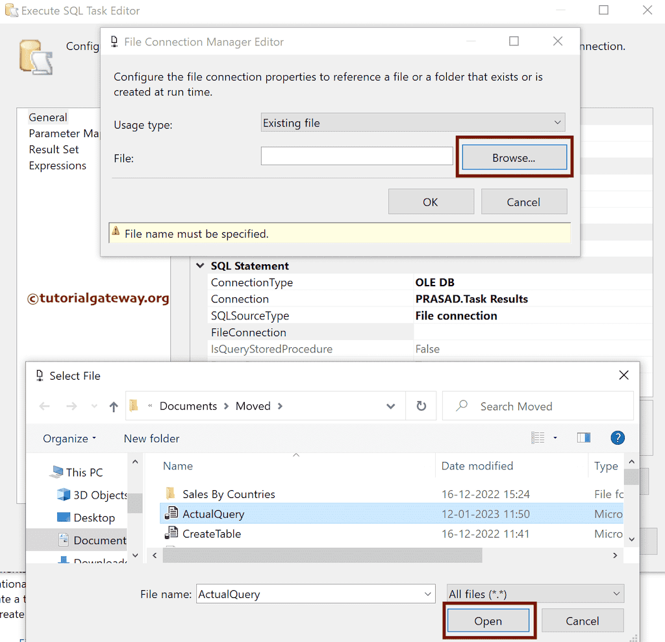Switch to the Parameter Mapping tab

[64, 133]
